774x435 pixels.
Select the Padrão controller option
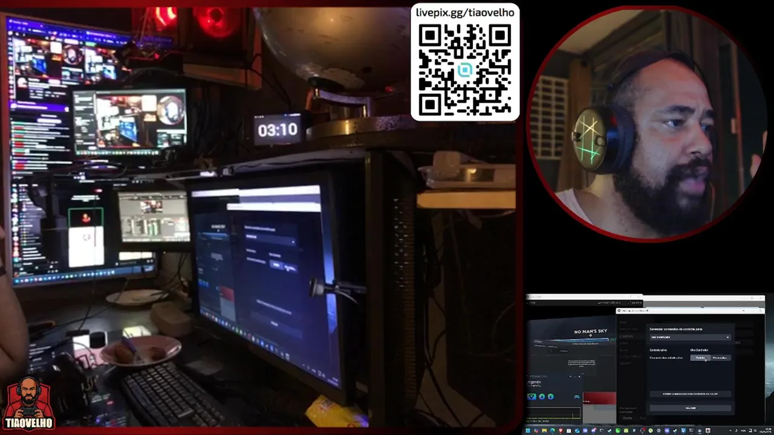tap(700, 358)
